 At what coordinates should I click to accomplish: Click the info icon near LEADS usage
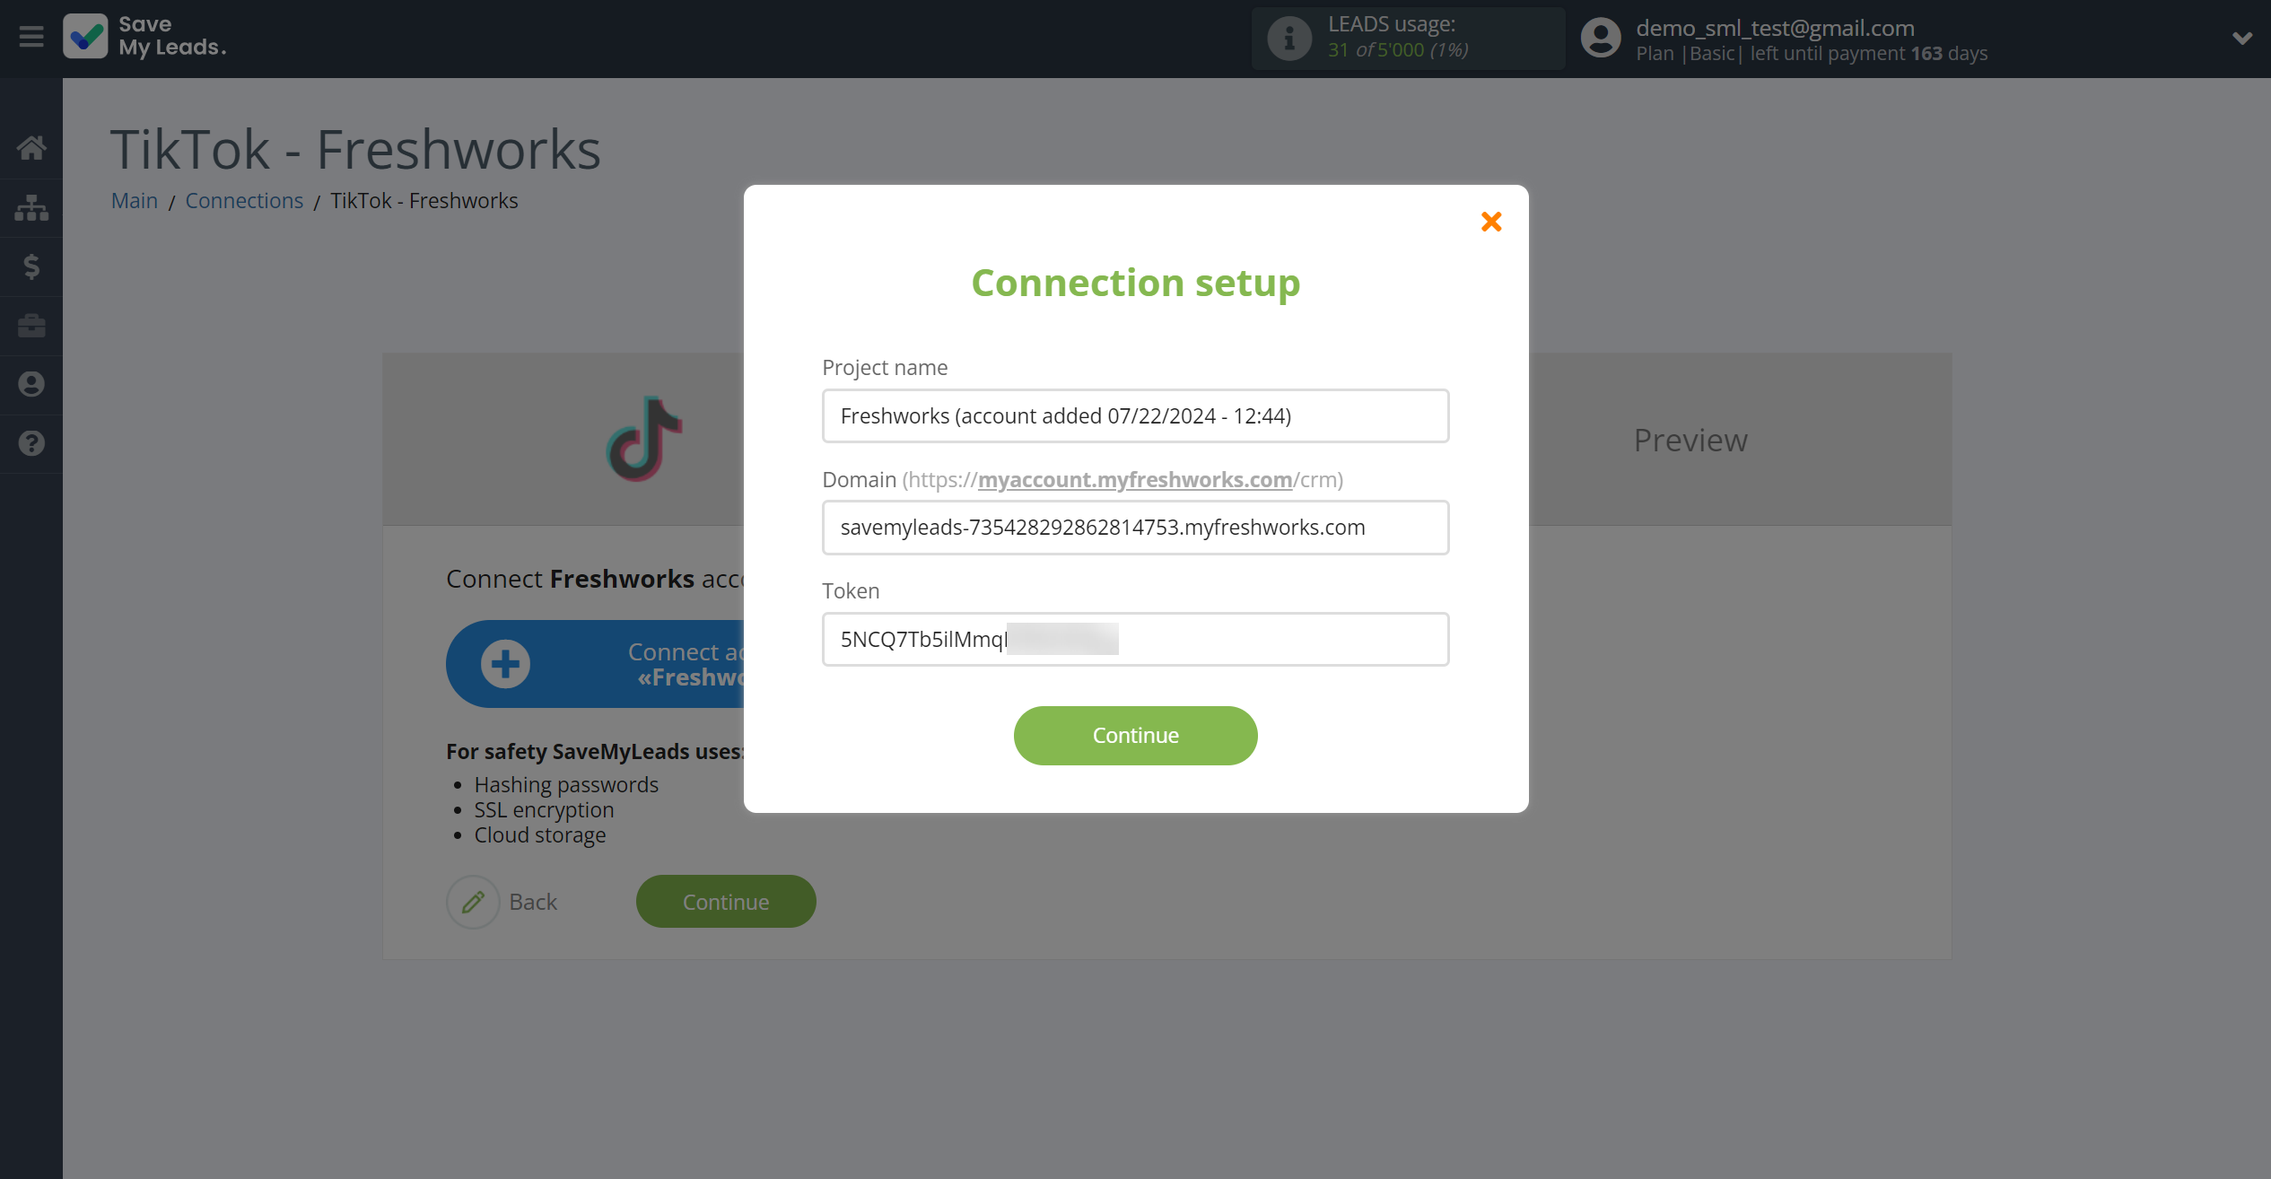(x=1288, y=39)
